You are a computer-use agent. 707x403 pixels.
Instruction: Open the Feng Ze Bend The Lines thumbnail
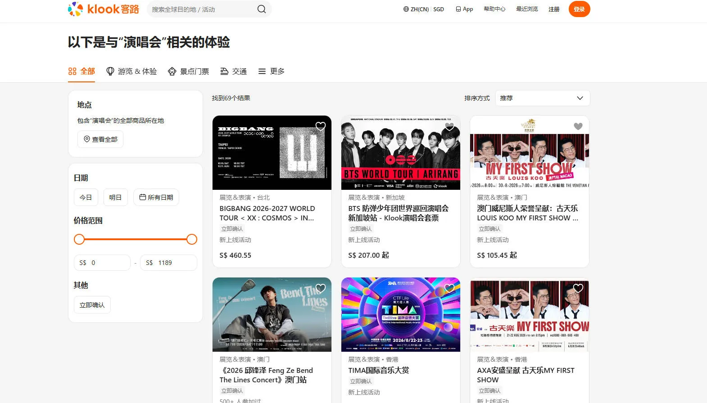click(x=272, y=315)
